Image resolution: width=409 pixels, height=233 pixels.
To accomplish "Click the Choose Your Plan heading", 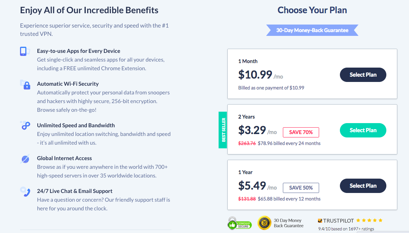I will [x=312, y=10].
